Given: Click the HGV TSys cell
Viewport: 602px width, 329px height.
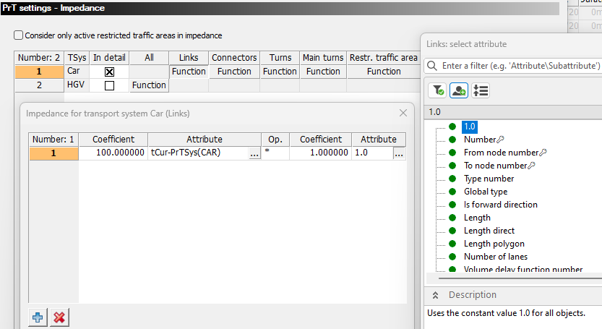Looking at the screenshot, I should point(77,85).
